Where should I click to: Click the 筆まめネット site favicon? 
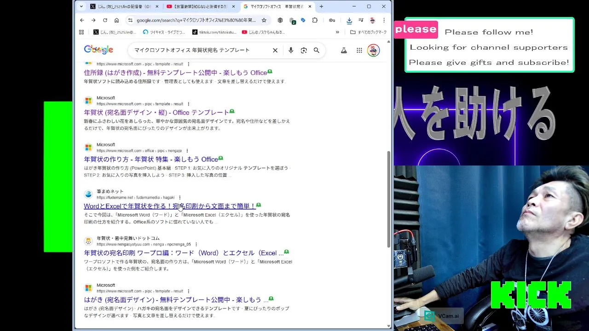[88, 194]
